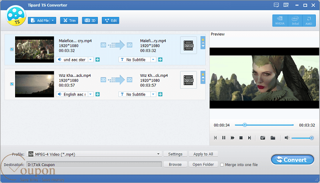This screenshot has width=320, height=183.
Task: Toggle NVIDIA acceleration
Action: click(x=280, y=21)
